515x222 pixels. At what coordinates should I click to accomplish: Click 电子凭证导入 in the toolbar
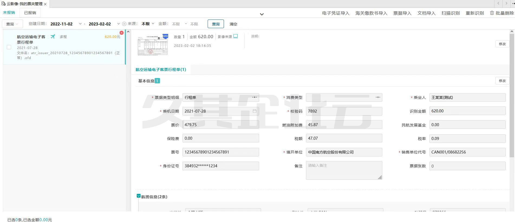coord(335,13)
